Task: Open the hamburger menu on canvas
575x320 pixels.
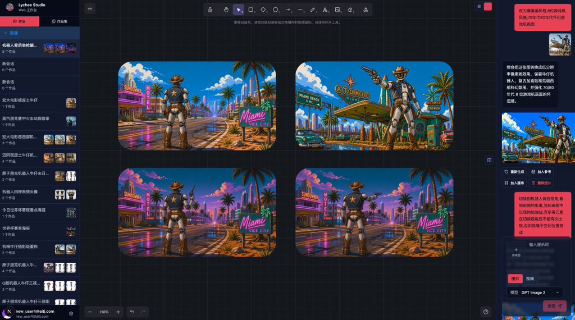Action: point(90,8)
